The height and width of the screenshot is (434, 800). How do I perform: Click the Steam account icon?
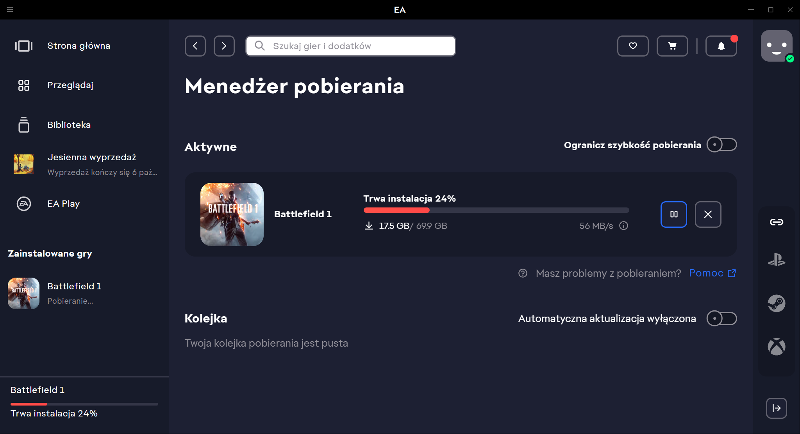tap(776, 303)
